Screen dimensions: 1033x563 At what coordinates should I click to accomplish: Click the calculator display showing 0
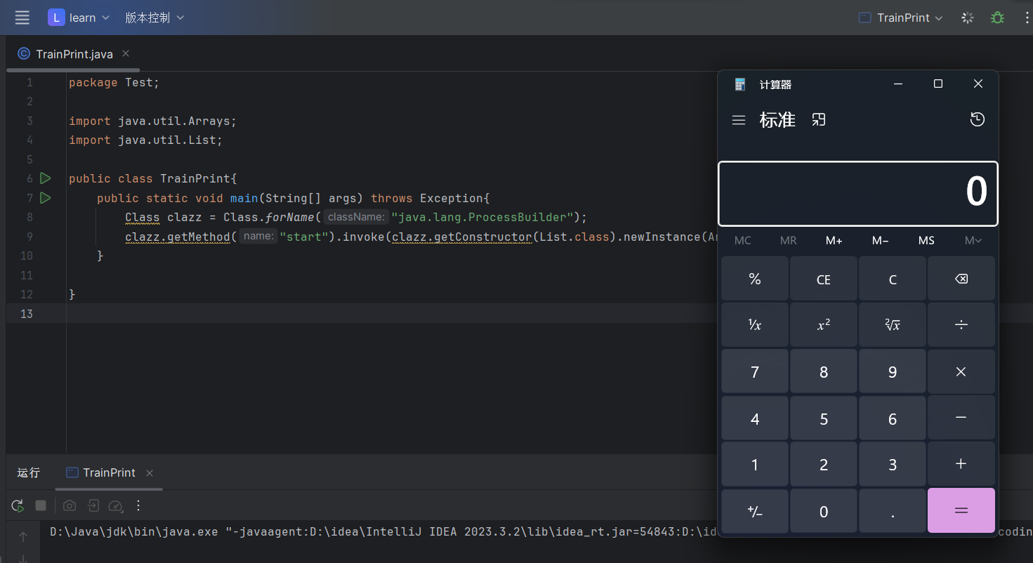point(858,194)
